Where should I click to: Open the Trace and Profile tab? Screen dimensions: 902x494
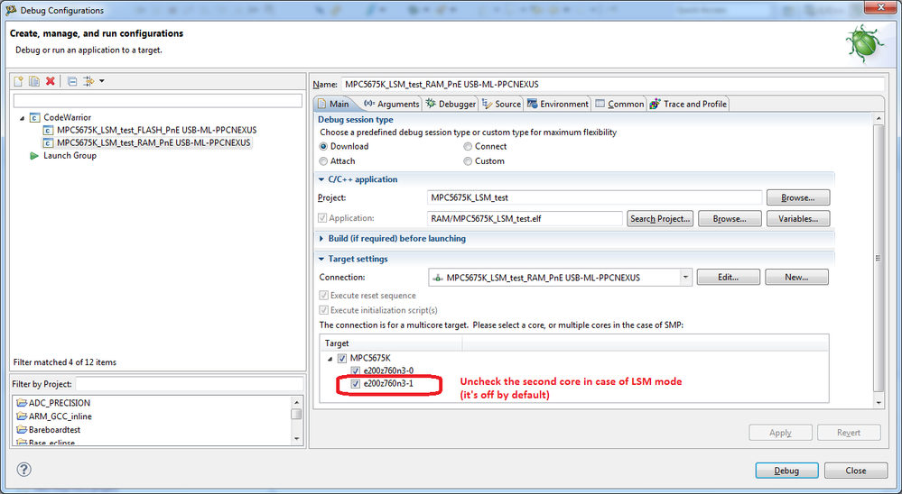[689, 104]
